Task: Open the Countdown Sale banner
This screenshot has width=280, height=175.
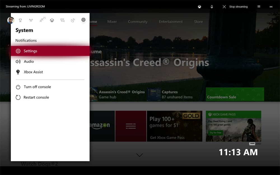Action: pyautogui.click(x=235, y=94)
